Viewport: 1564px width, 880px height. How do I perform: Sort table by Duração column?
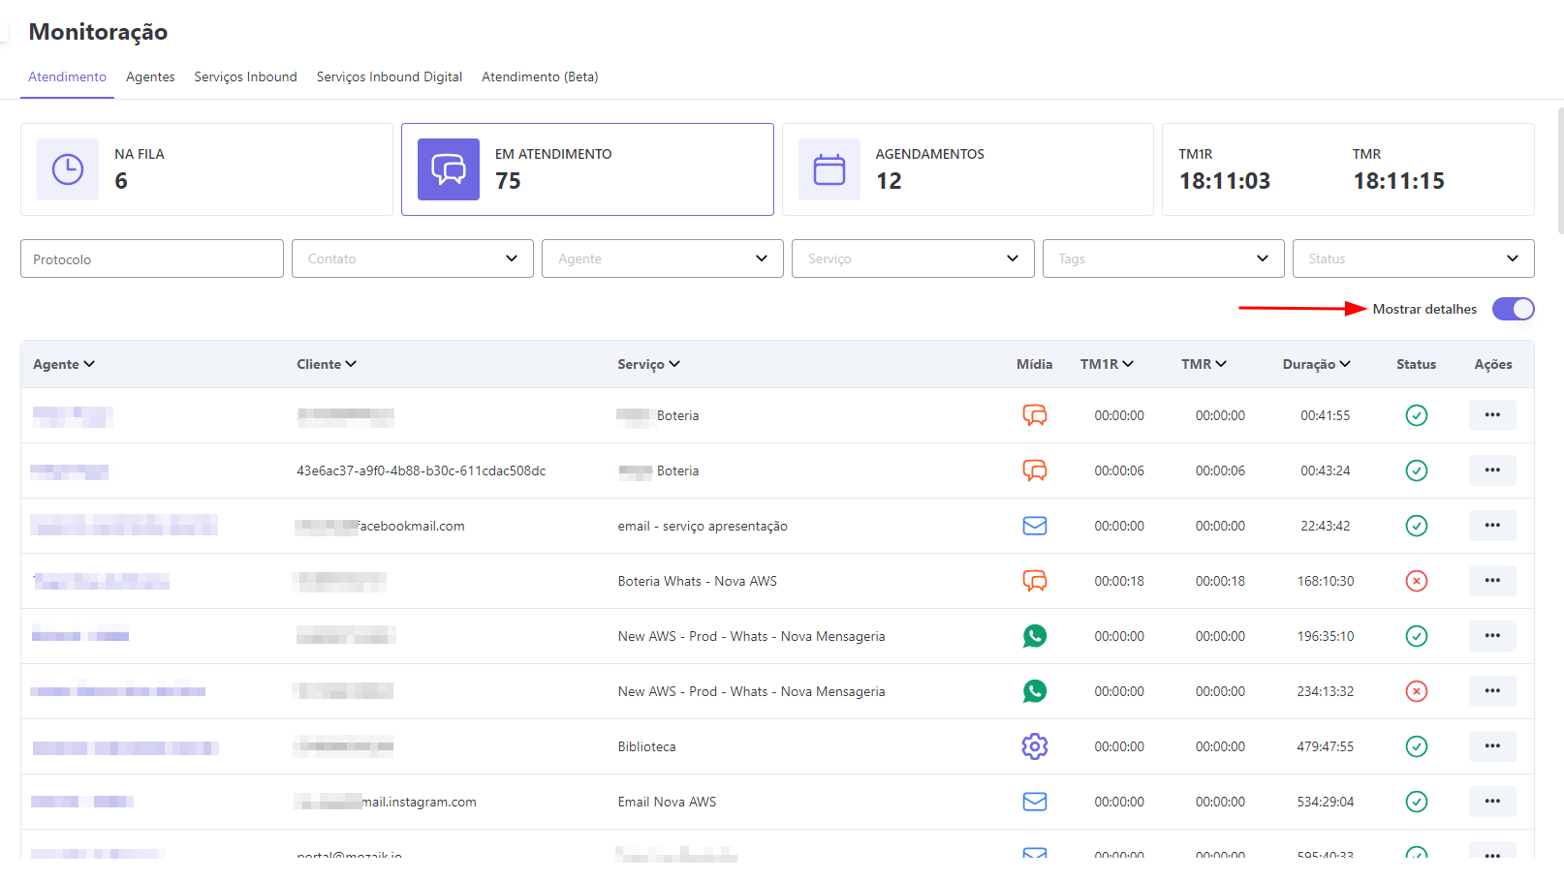pyautogui.click(x=1317, y=364)
